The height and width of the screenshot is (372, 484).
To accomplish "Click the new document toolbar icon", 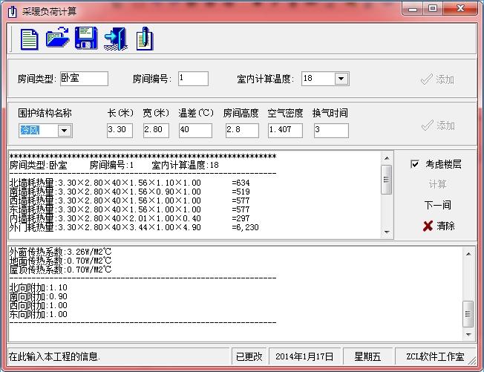I will pyautogui.click(x=29, y=38).
